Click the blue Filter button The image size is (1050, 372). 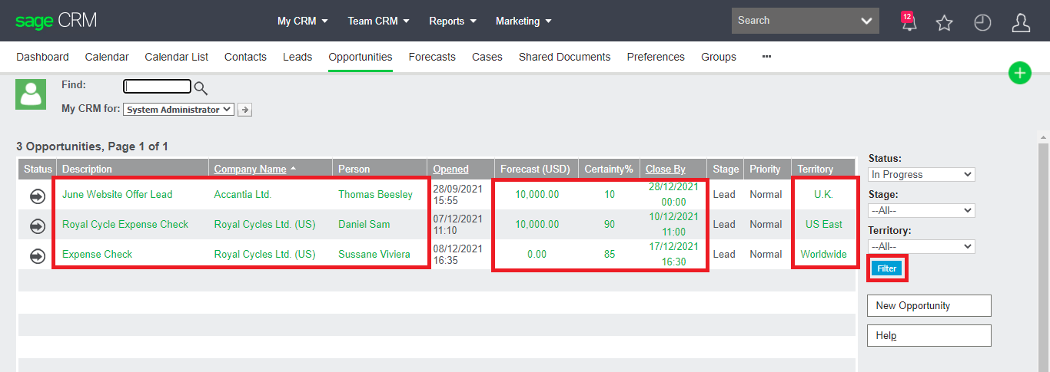click(886, 268)
